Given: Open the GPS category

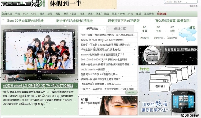Looking at the screenshot, I should (x=34, y=14).
